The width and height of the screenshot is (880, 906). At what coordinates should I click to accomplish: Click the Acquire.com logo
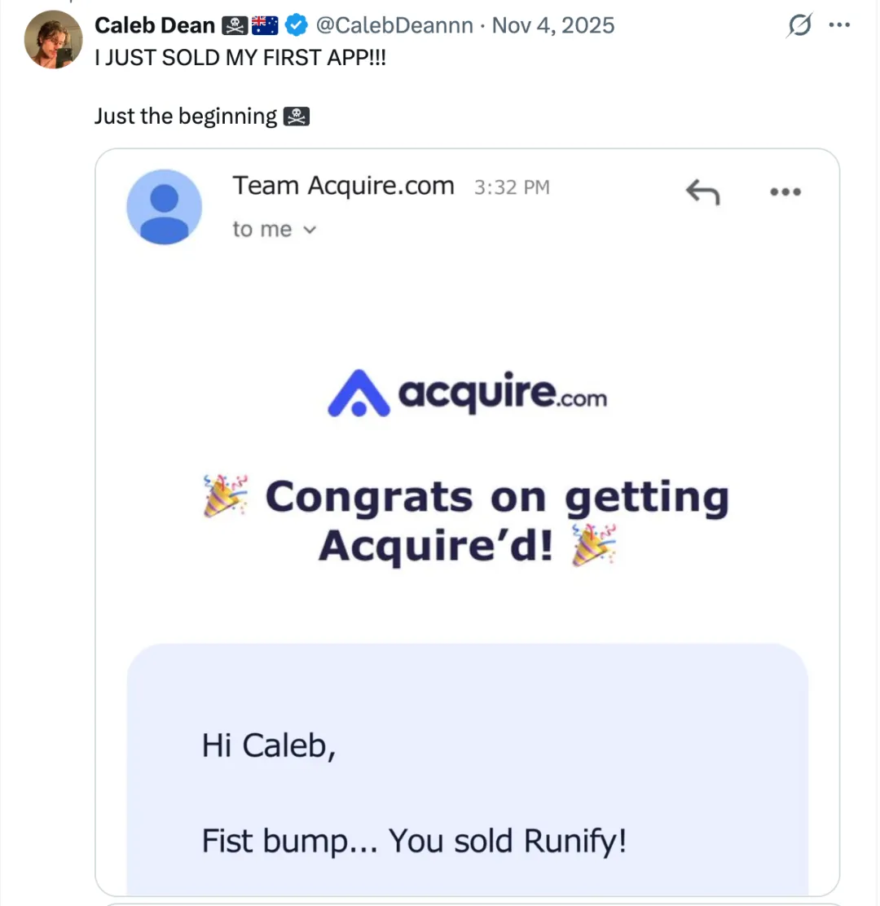[468, 394]
